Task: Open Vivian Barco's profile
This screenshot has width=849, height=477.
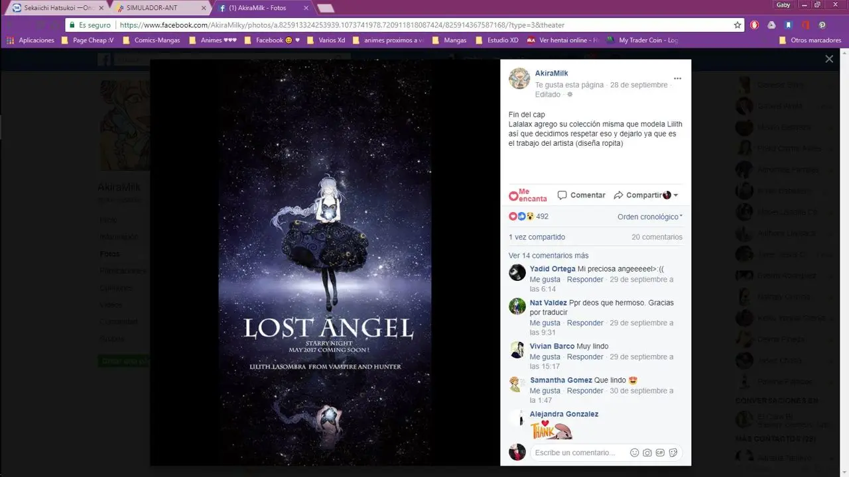Action: (x=552, y=346)
